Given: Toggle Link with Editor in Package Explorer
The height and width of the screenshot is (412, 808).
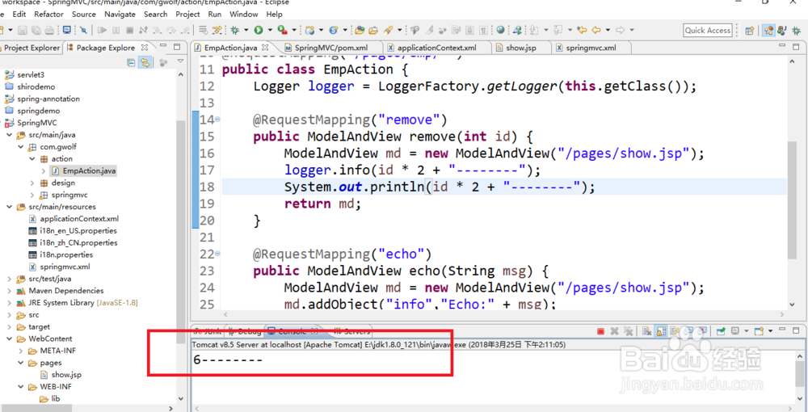Looking at the screenshot, I should pos(145,62).
